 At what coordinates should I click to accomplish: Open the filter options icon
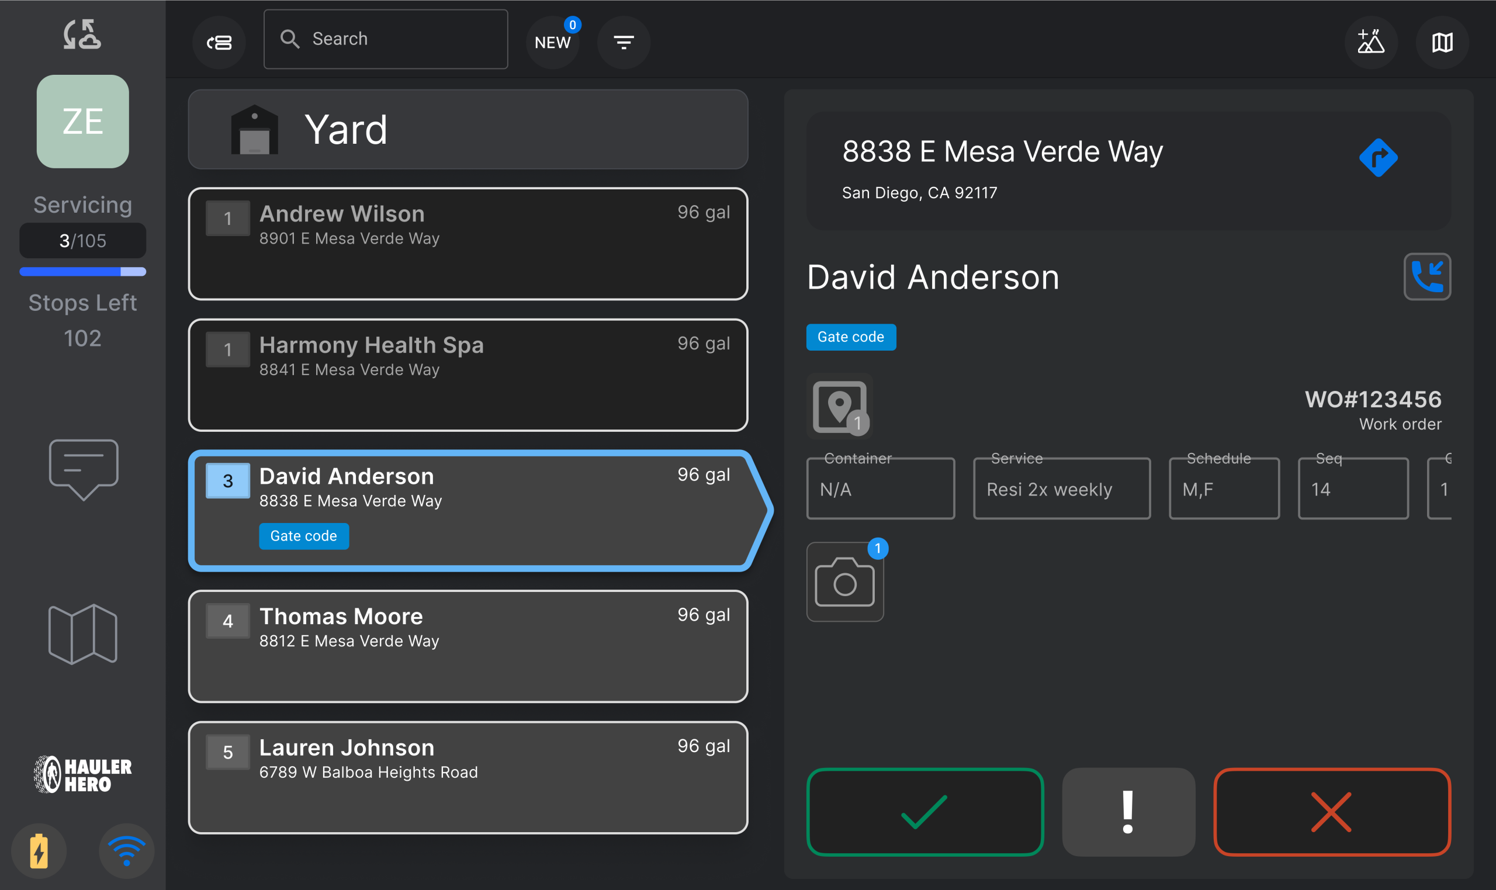tap(624, 42)
